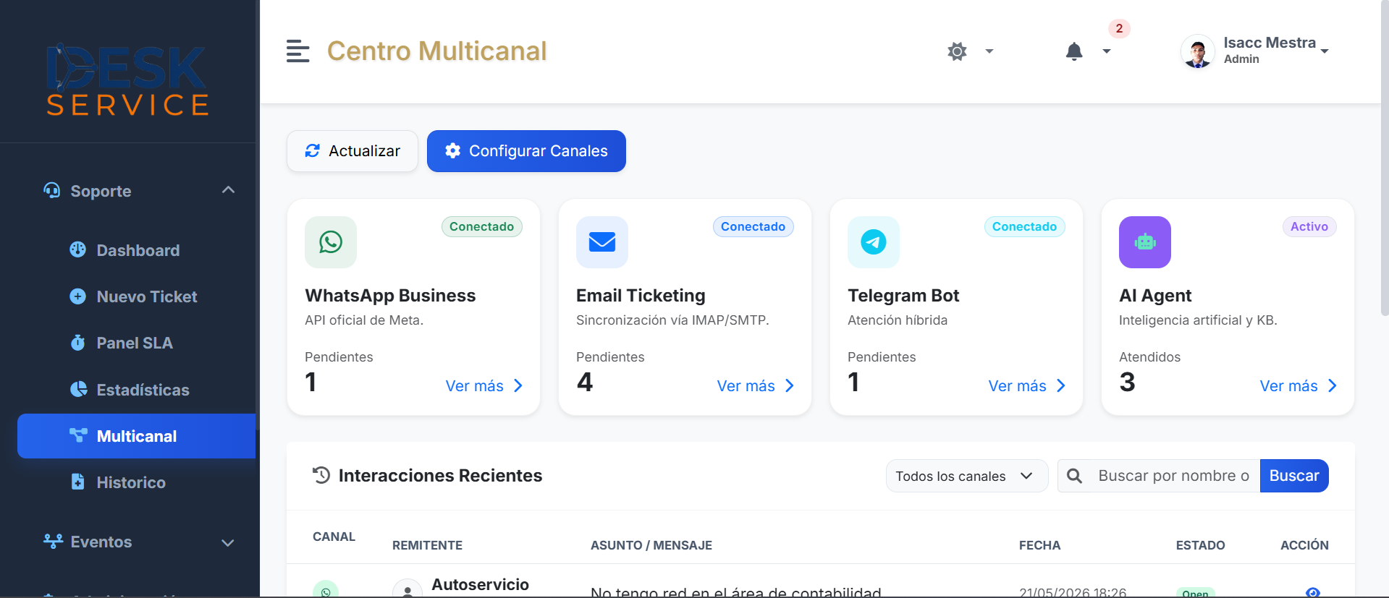Viewport: 1389px width, 598px height.
Task: Expand the theme selector dropdown arrow
Action: pyautogui.click(x=989, y=51)
